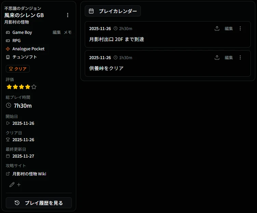Image resolution: width=257 pixels, height=213 pixels.
Task: Share the 1h30m play entry
Action: (x=217, y=57)
